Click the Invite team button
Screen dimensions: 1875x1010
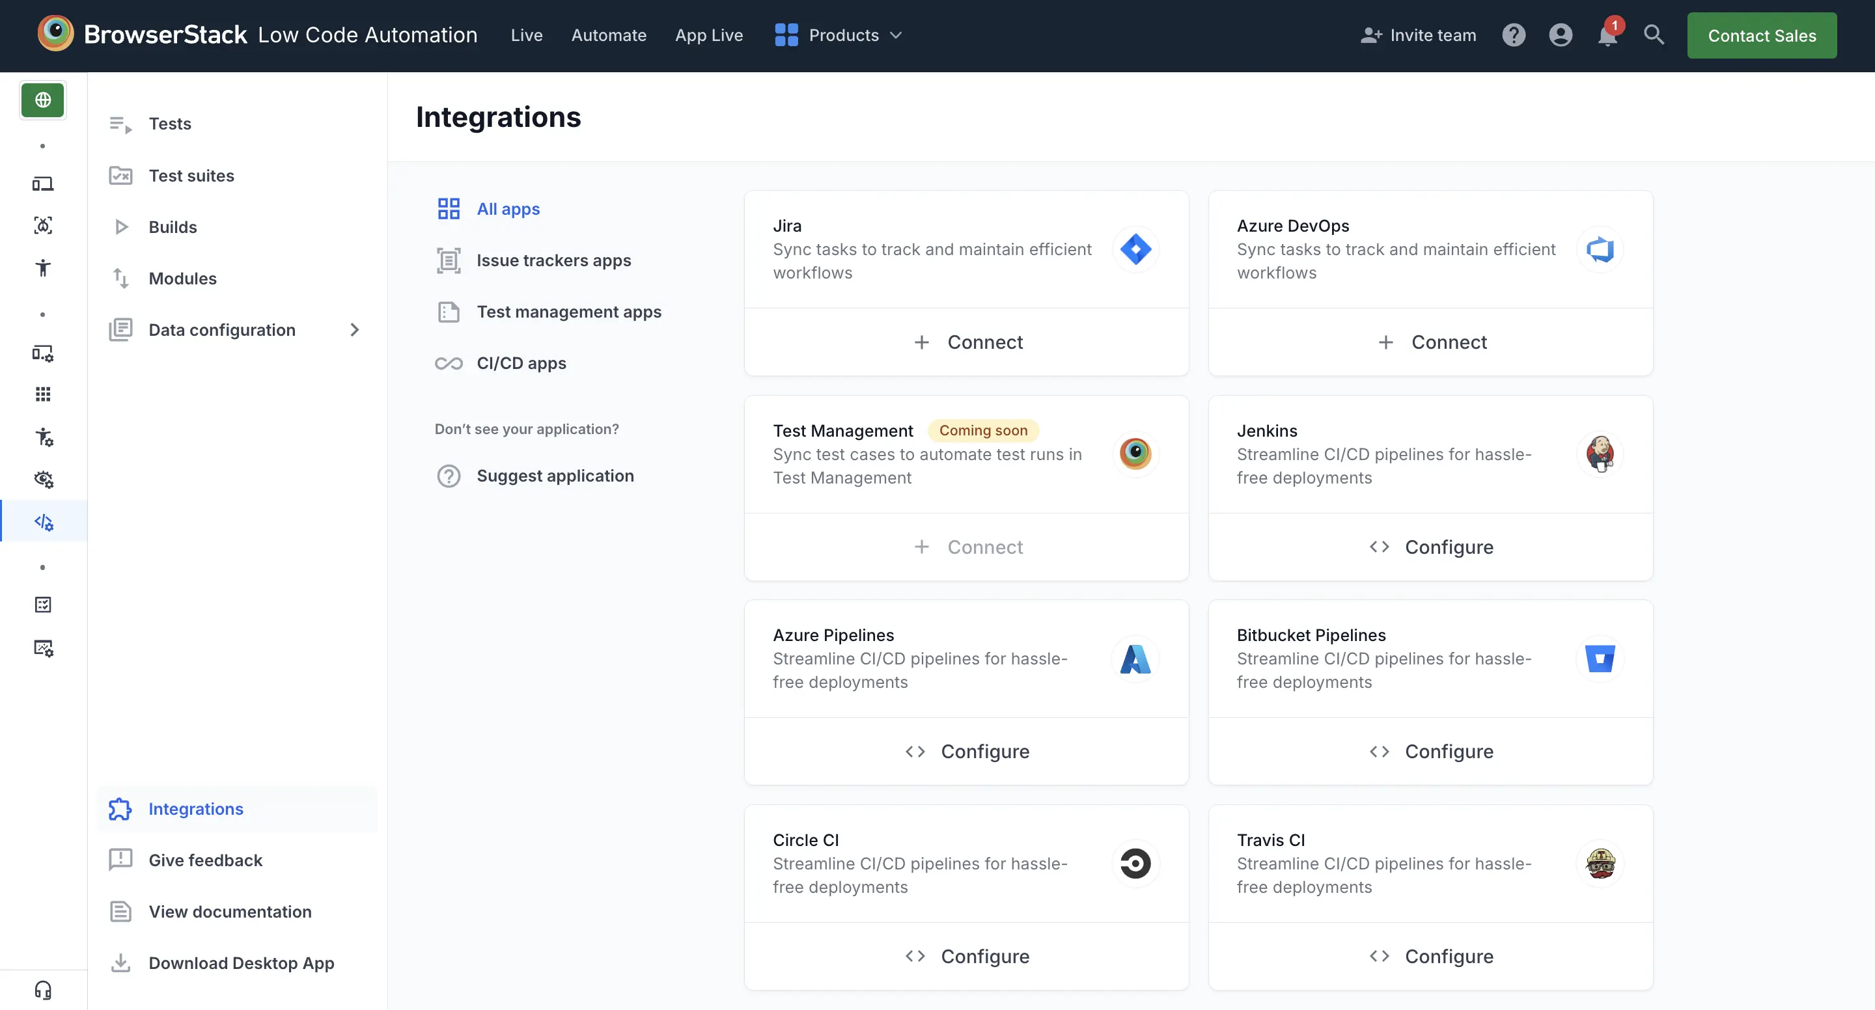tap(1417, 35)
